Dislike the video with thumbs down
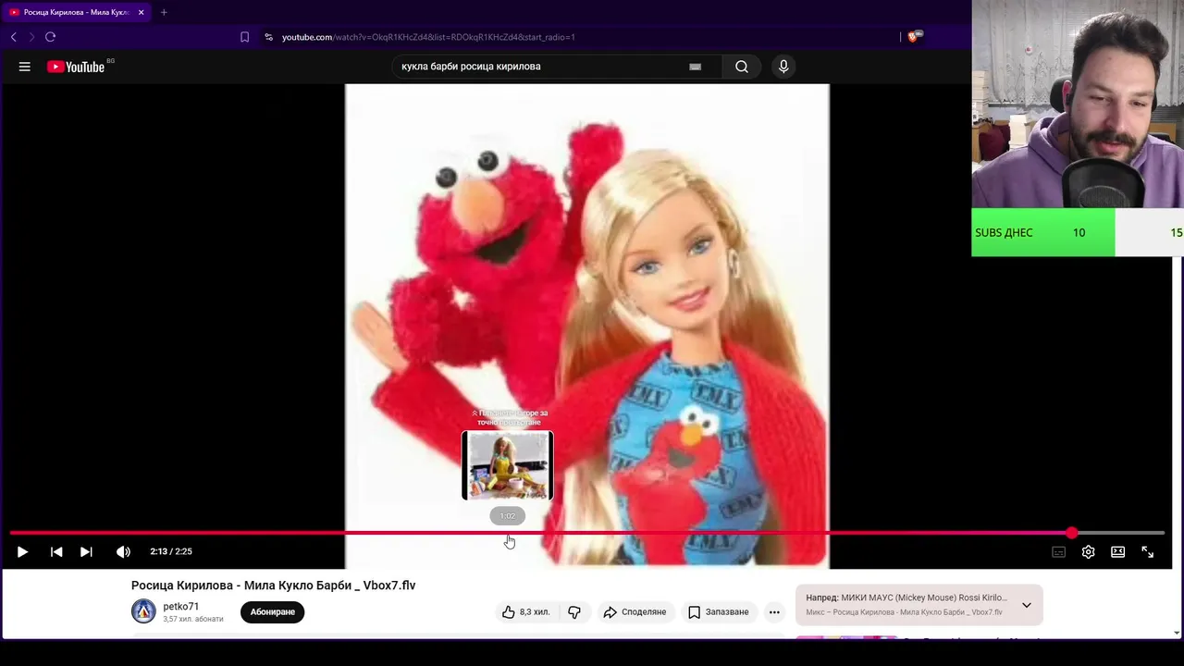This screenshot has width=1184, height=666. coord(574,611)
